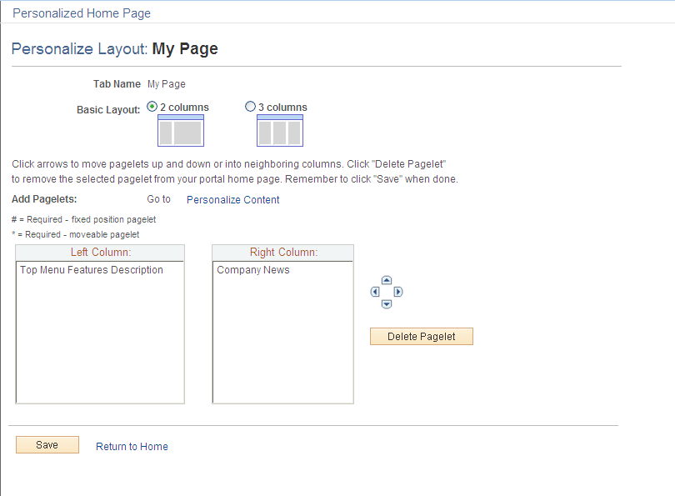Click the 2-column layout preview image
The width and height of the screenshot is (675, 496).
point(180,129)
